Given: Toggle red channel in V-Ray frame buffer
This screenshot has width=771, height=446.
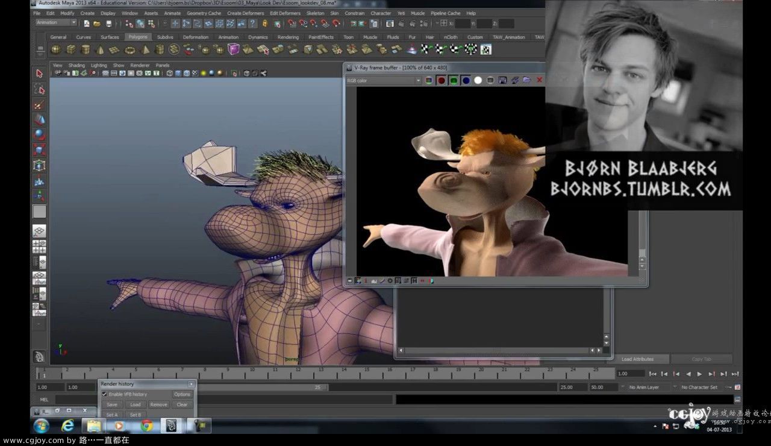Looking at the screenshot, I should tap(441, 80).
